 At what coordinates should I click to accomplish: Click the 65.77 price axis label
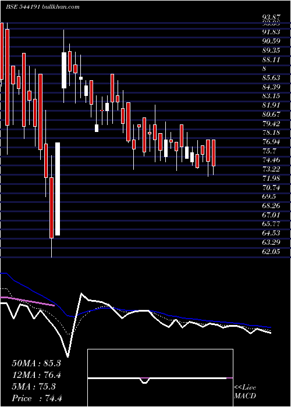click(x=271, y=224)
